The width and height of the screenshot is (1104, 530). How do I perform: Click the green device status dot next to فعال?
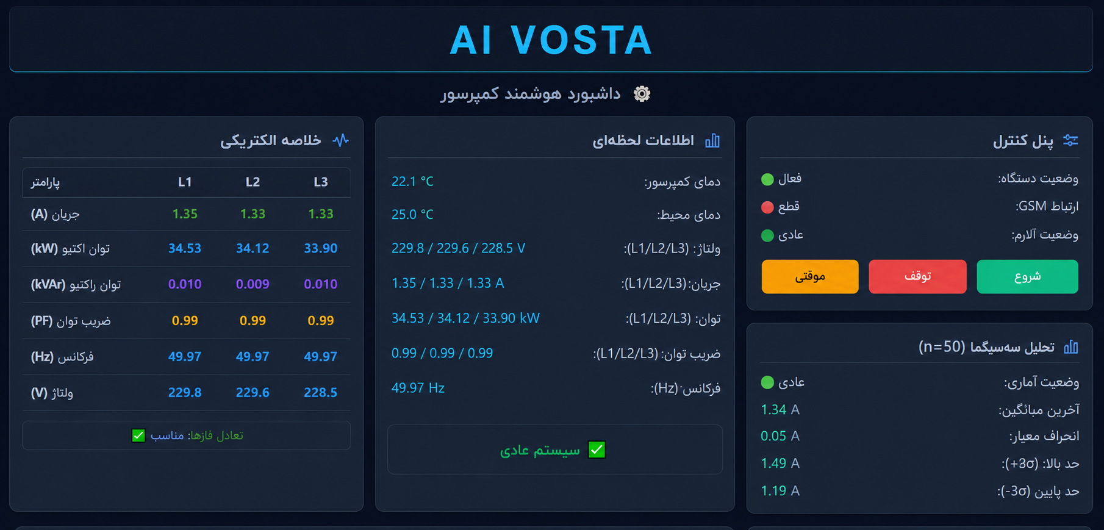tap(767, 179)
